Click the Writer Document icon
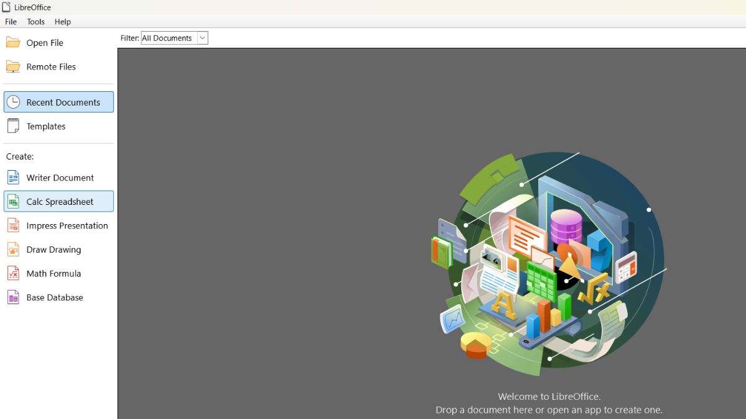This screenshot has width=746, height=419. pyautogui.click(x=13, y=178)
